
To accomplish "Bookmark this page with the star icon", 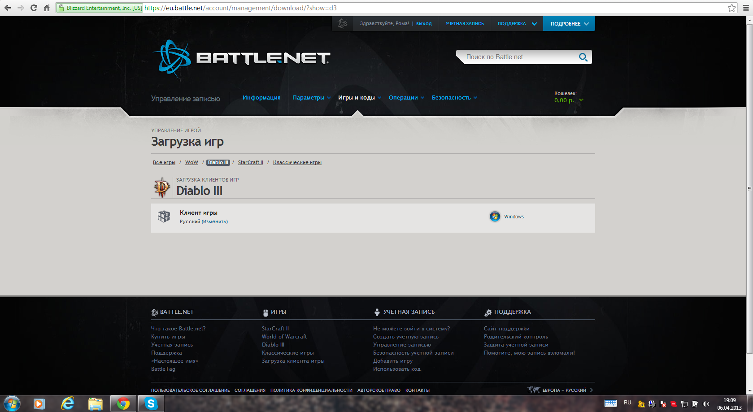I will (732, 8).
